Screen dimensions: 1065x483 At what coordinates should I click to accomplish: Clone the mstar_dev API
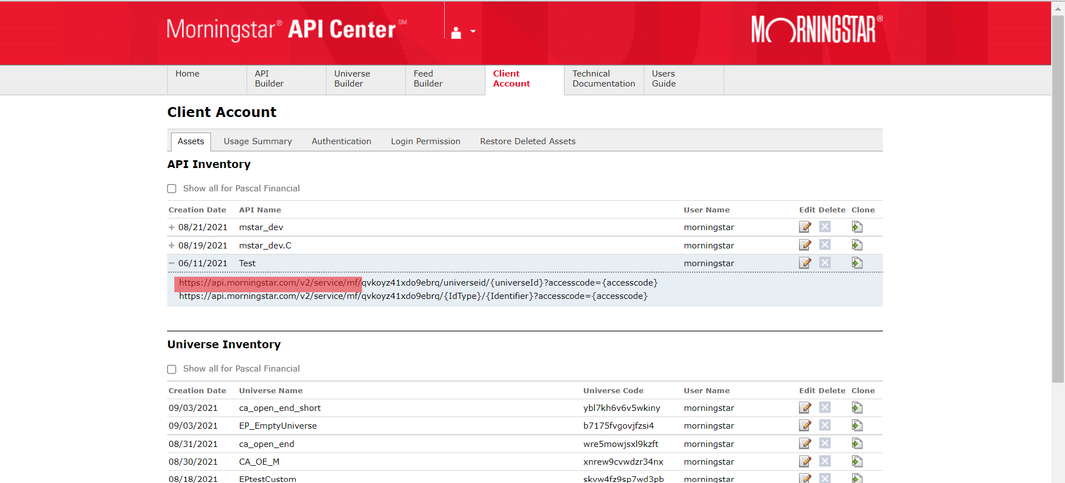(857, 227)
